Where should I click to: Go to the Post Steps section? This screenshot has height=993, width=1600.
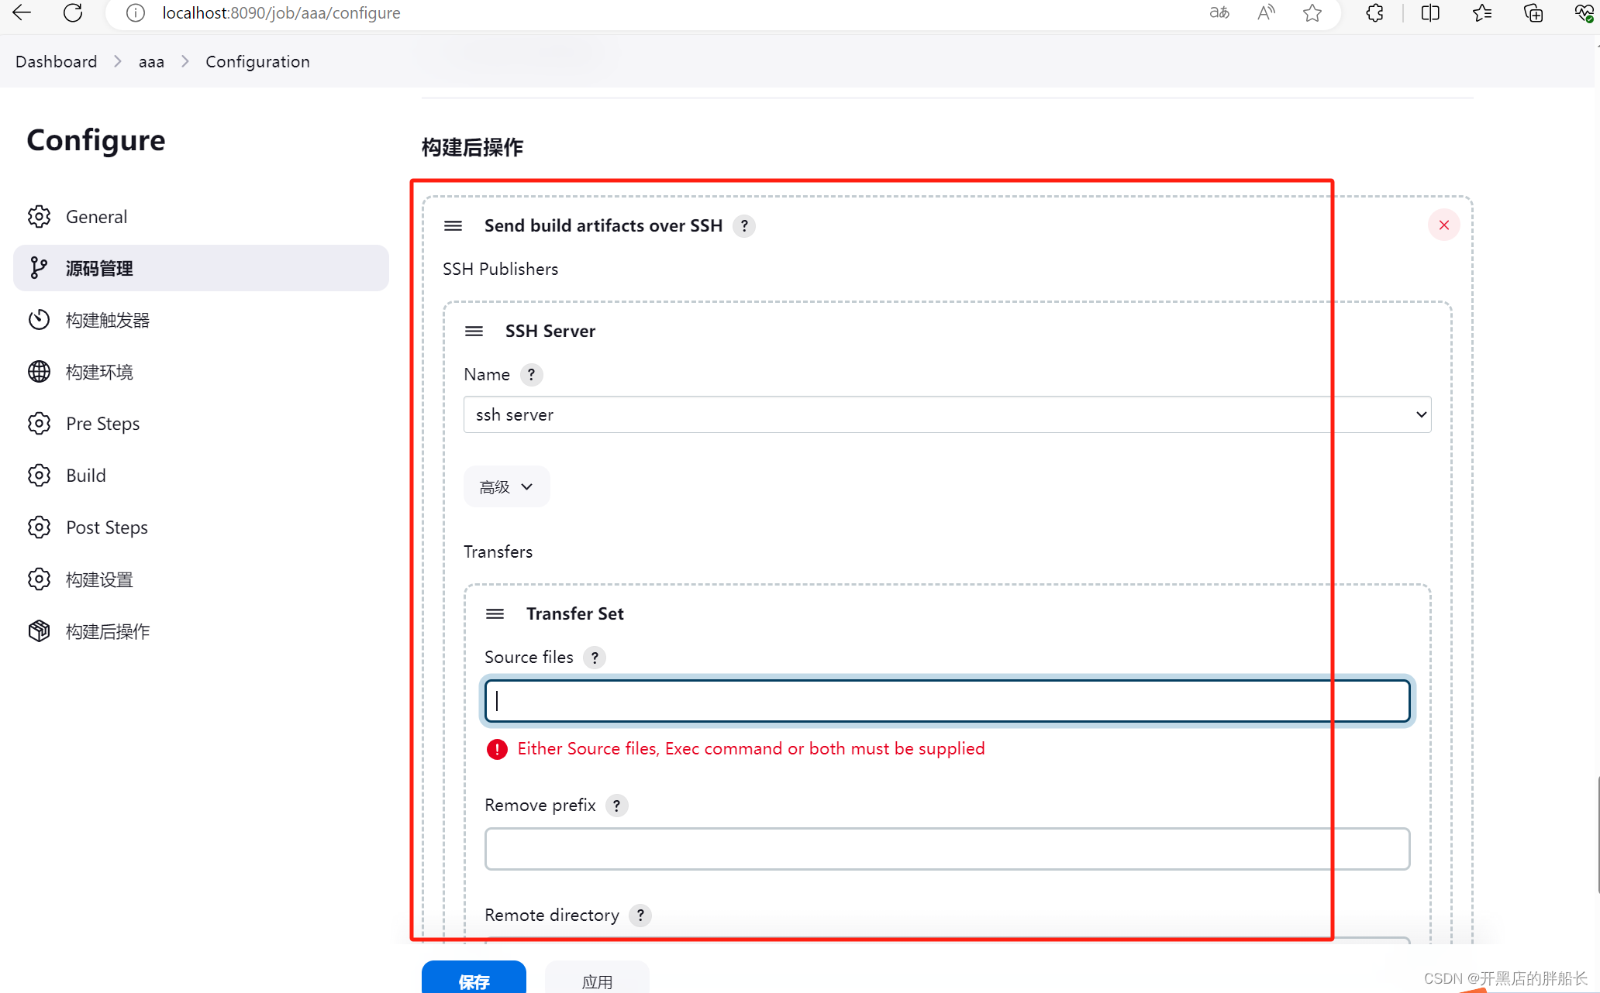coord(201,527)
